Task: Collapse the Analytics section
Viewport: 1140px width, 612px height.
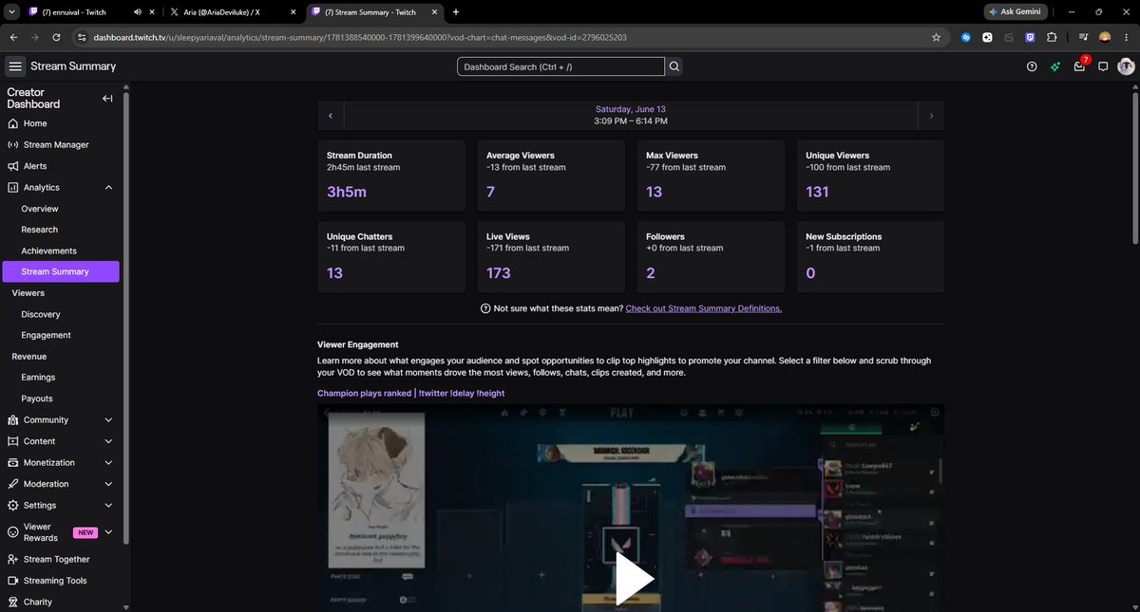Action: [108, 188]
